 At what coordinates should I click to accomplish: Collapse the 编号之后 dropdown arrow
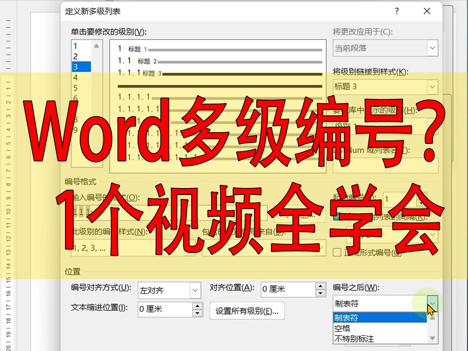coord(432,303)
